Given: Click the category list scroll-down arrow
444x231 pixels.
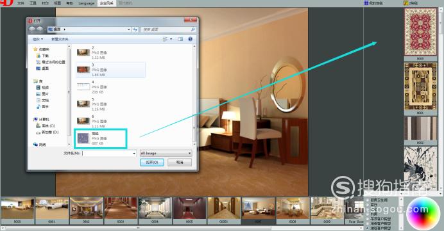Looking at the screenshot, I should 400,228.
